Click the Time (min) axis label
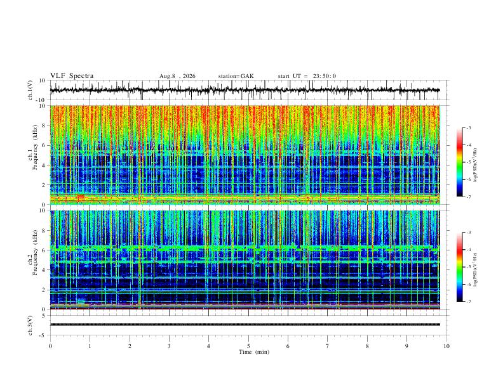The width and height of the screenshot is (503, 388). (254, 352)
